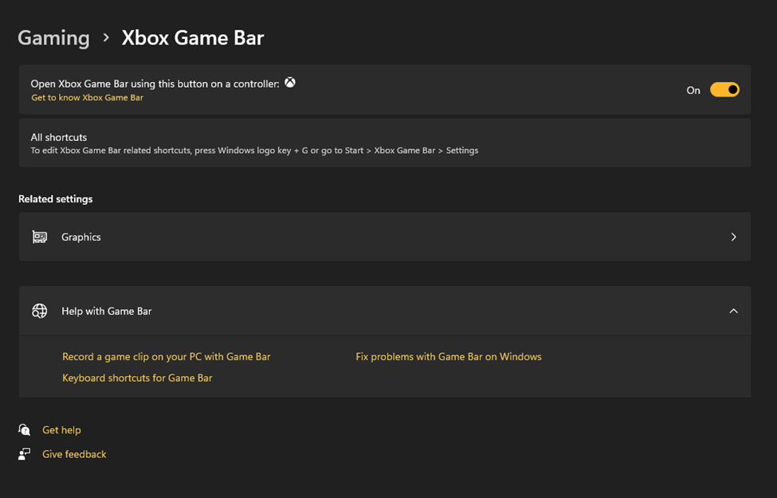The image size is (777, 498).
Task: Click the Give feedback person icon
Action: click(x=25, y=454)
